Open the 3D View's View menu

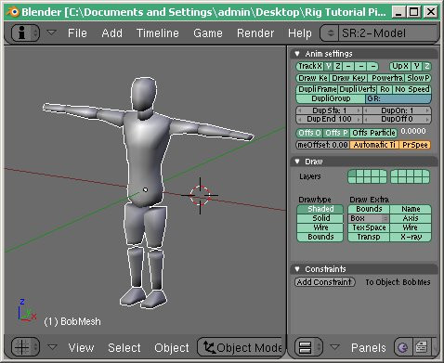(x=81, y=347)
